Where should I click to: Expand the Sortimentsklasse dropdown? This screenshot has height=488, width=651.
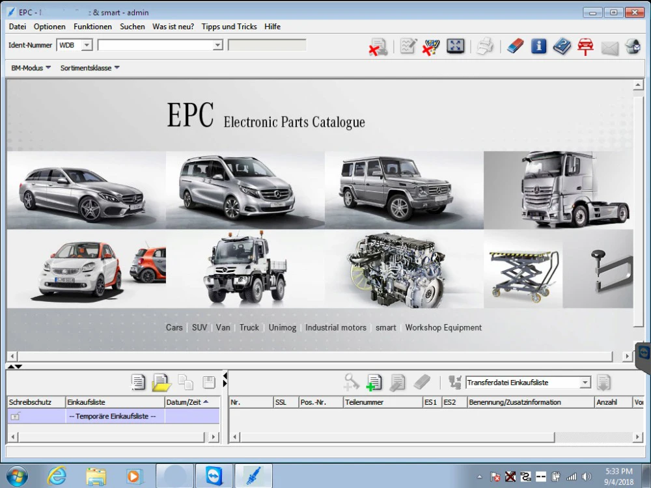pos(90,68)
